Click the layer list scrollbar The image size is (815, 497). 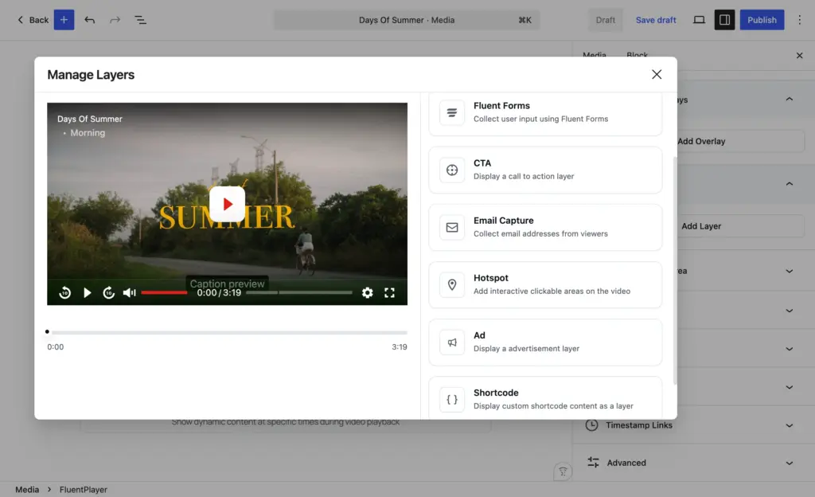point(675,270)
